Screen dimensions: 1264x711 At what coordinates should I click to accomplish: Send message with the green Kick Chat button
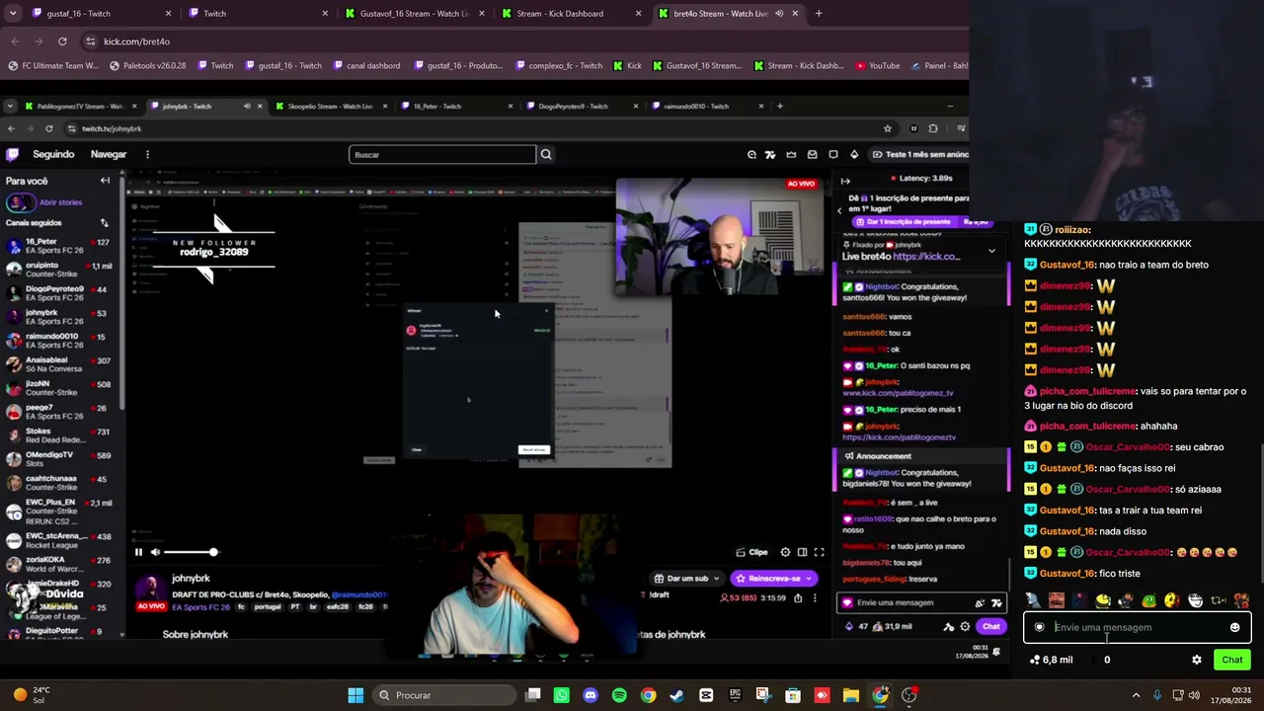(1232, 660)
